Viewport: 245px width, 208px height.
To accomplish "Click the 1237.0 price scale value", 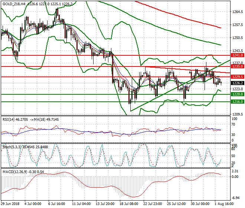I will tap(238, 63).
